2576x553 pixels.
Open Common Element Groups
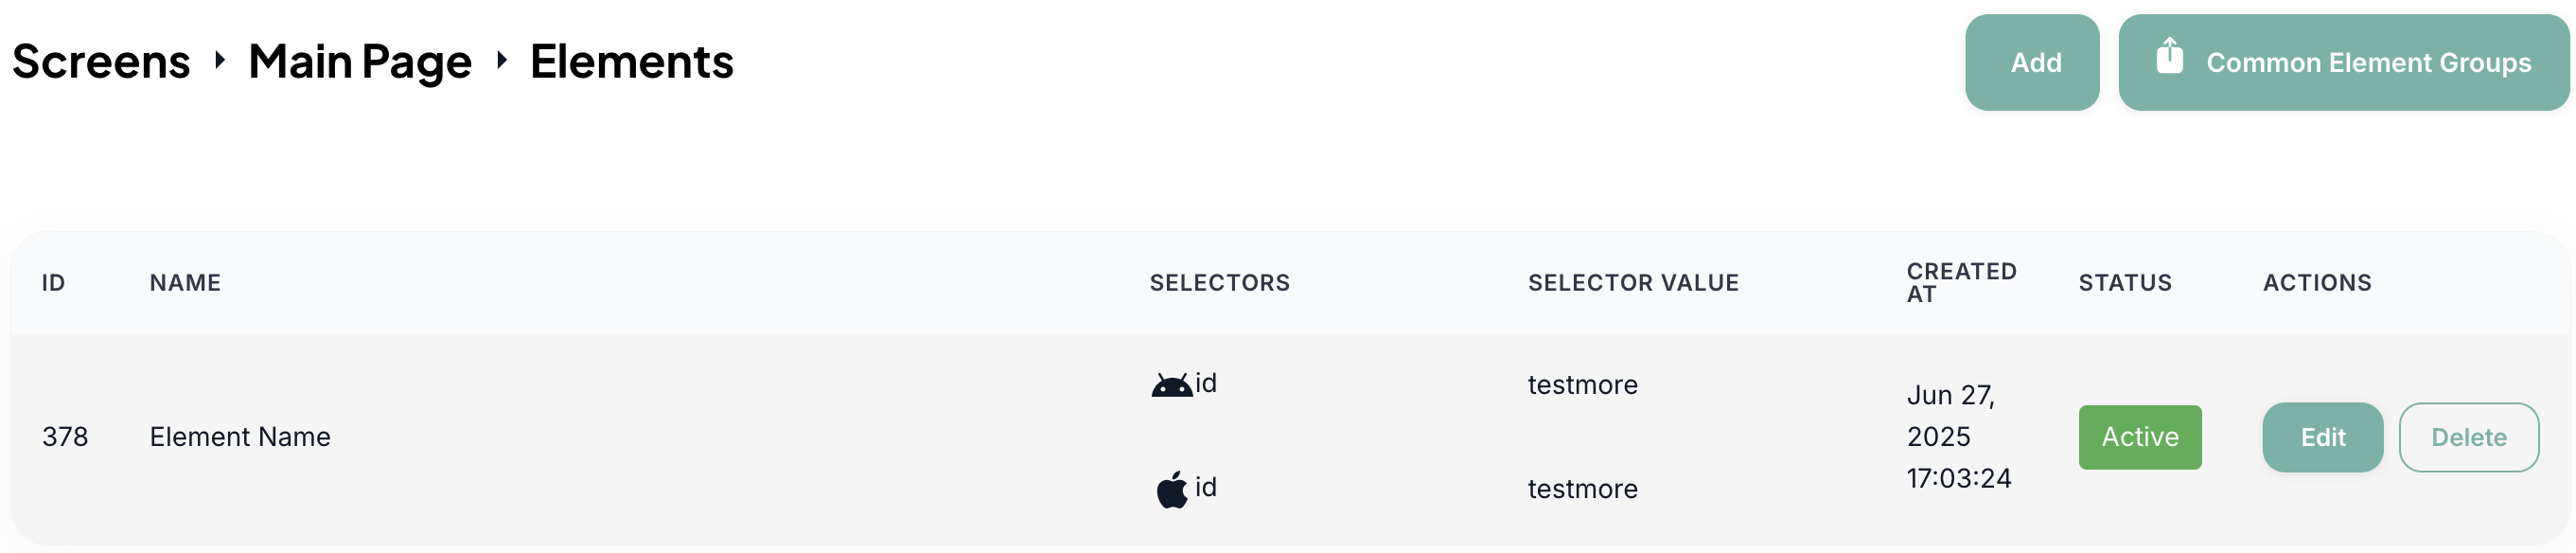click(2343, 62)
